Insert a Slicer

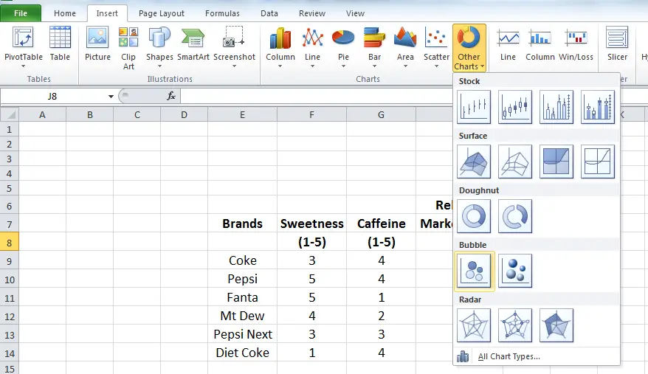point(617,44)
